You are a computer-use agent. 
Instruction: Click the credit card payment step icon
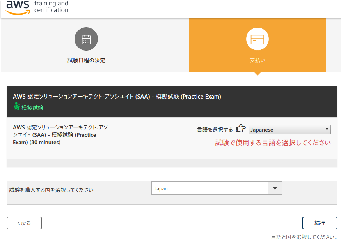coord(258,39)
